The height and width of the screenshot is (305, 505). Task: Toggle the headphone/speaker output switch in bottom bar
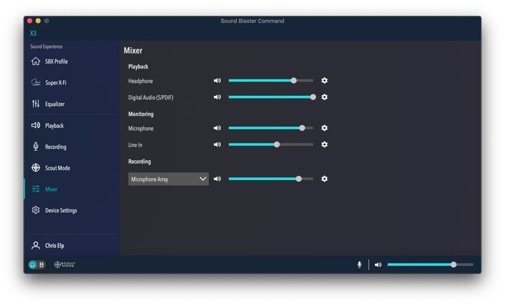pos(37,265)
